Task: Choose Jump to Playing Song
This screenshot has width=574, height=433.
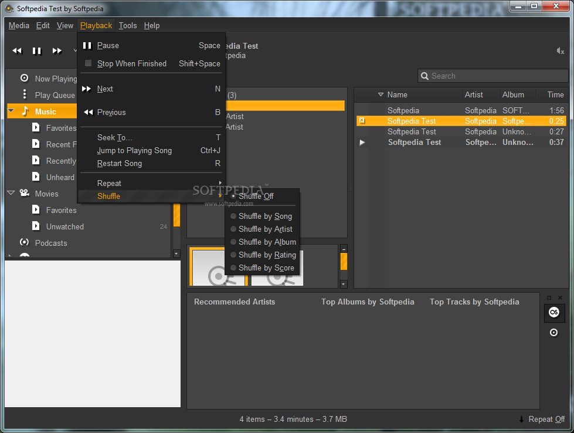Action: tap(151, 150)
